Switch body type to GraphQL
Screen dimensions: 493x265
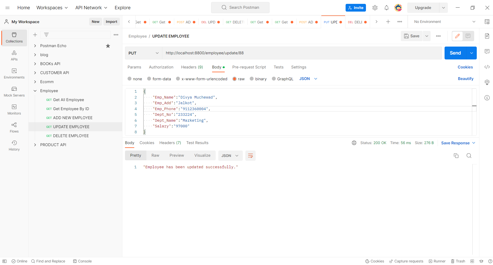282,79
